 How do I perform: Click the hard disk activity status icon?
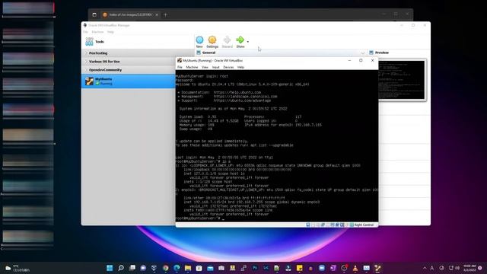[307, 225]
